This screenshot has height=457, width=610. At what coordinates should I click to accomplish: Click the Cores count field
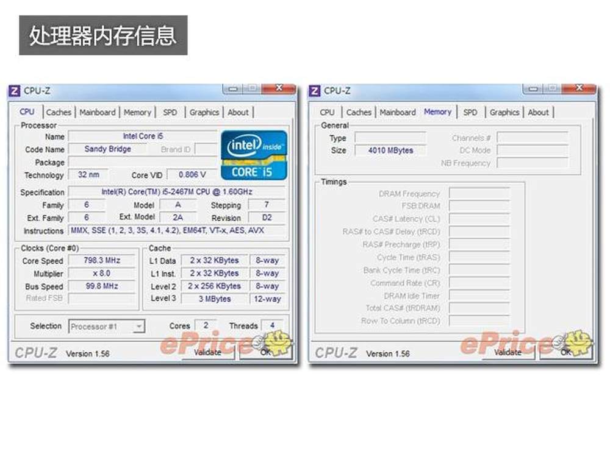tap(206, 325)
